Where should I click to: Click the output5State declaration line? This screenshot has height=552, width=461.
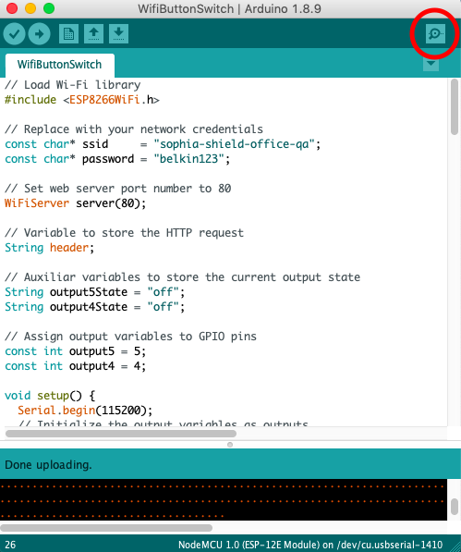(94, 292)
